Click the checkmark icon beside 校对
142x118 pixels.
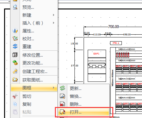pos(15,38)
